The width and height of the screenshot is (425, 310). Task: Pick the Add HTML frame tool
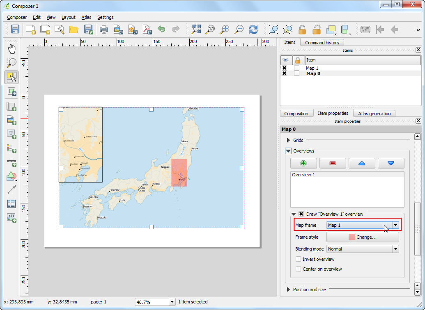pos(11,218)
